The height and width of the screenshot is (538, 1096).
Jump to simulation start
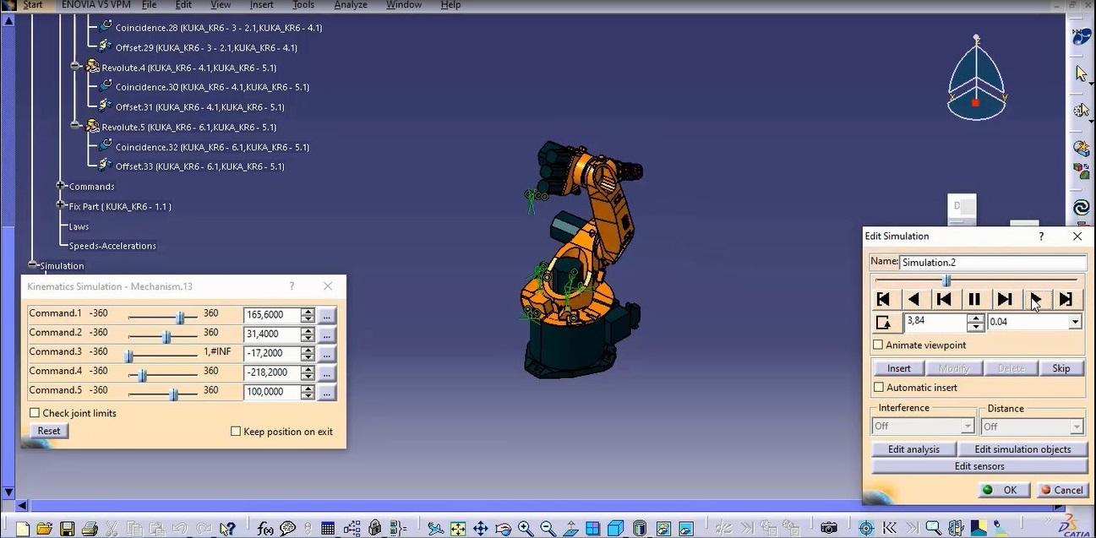tap(883, 299)
